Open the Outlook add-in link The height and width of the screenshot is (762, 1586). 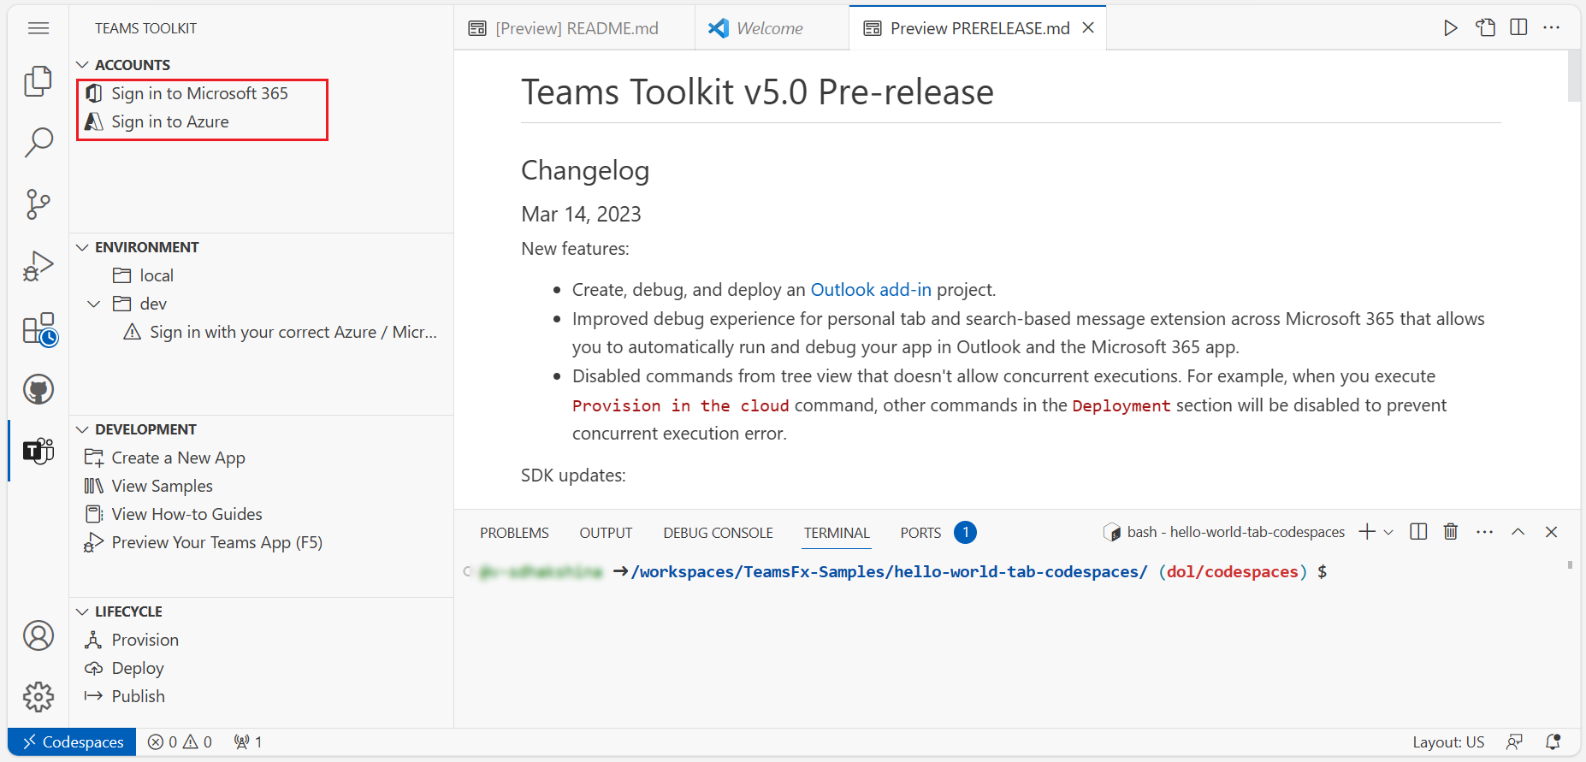(x=870, y=290)
